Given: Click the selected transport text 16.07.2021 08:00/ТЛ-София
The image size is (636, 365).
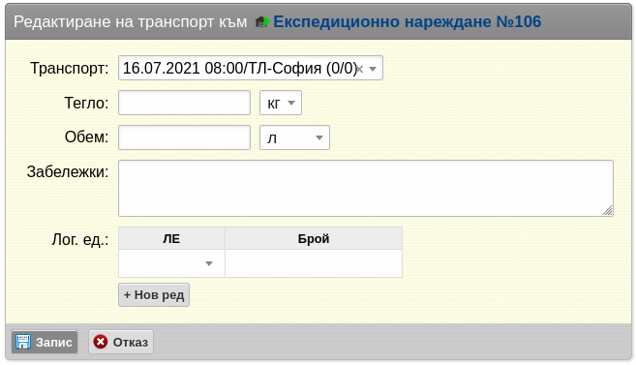Looking at the screenshot, I should click(x=240, y=68).
